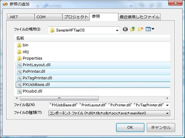The image size is (185, 138).
Task: Click the scroll right arrow
Action: point(167,98)
